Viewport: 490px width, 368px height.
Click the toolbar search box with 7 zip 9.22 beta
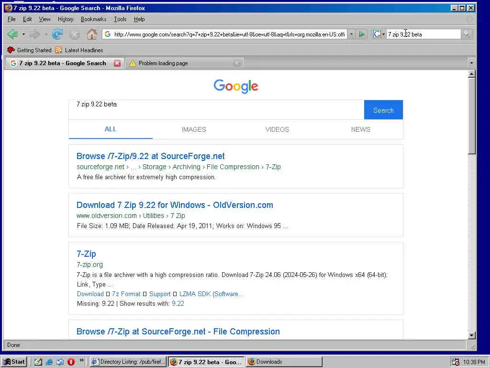coord(423,34)
